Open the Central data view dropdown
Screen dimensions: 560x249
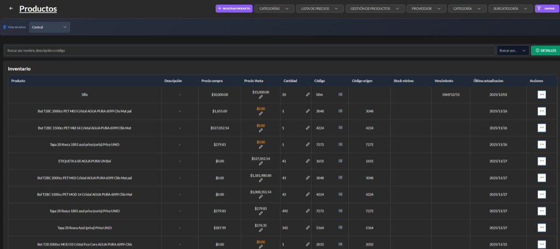point(49,27)
